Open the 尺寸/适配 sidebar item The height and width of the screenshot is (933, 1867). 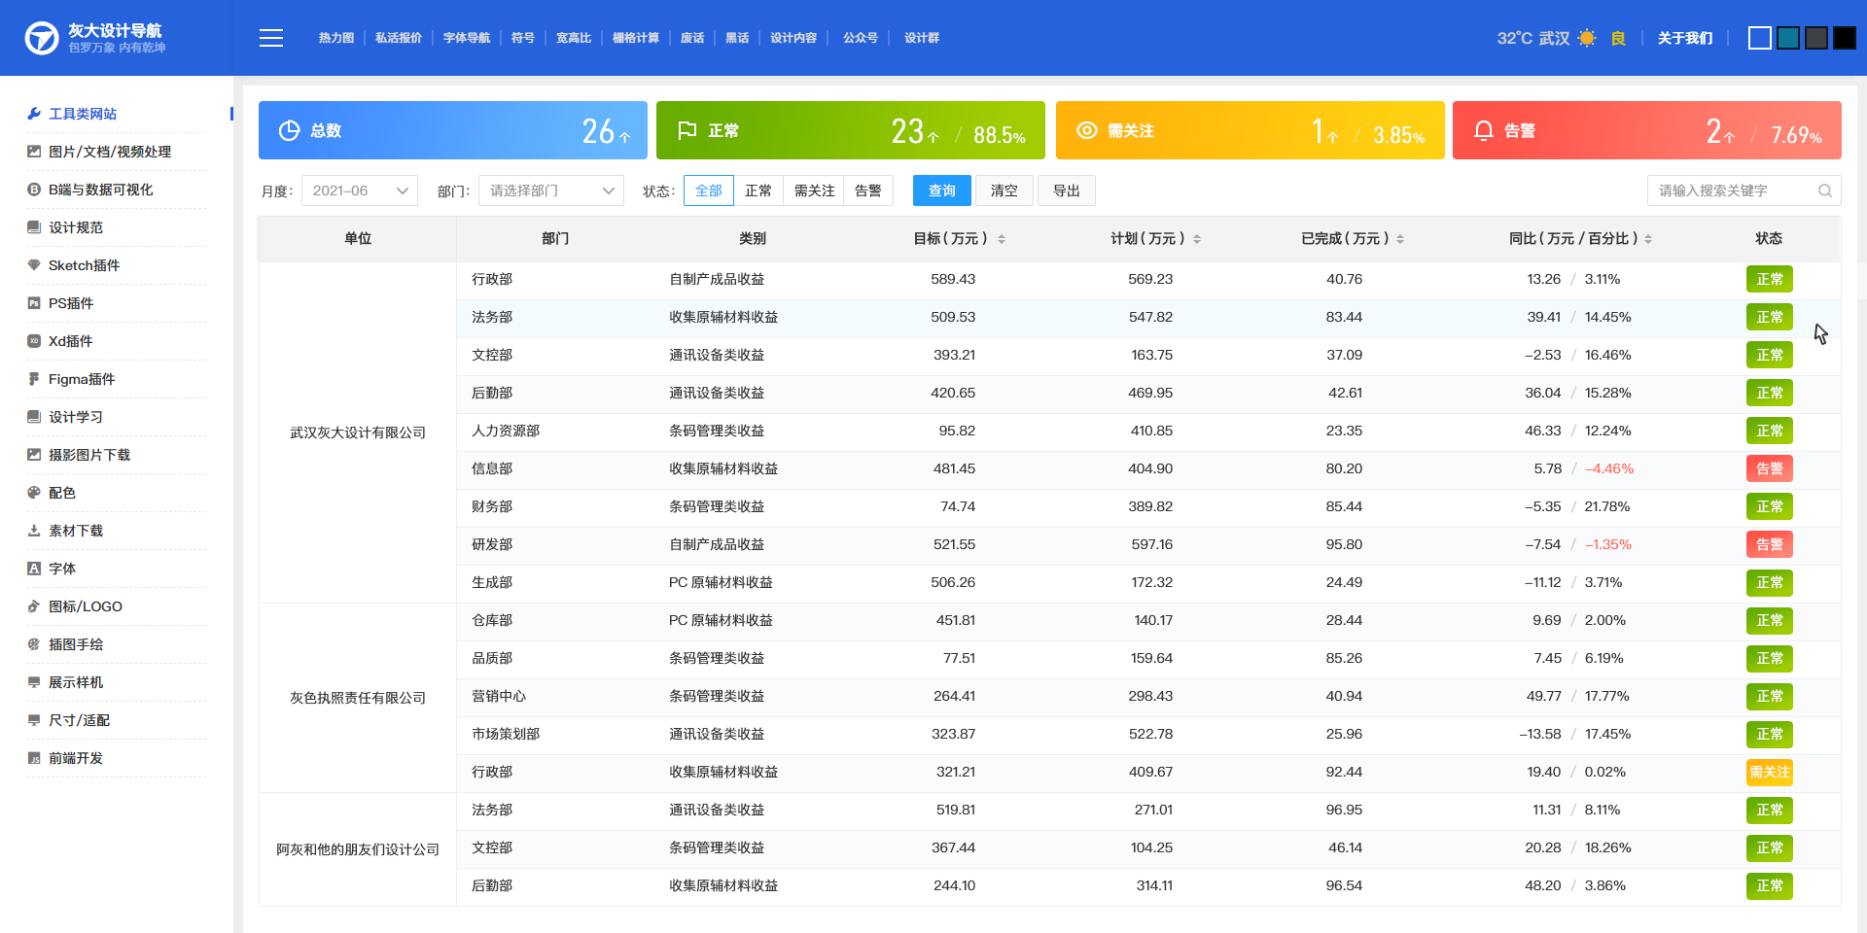pos(80,720)
